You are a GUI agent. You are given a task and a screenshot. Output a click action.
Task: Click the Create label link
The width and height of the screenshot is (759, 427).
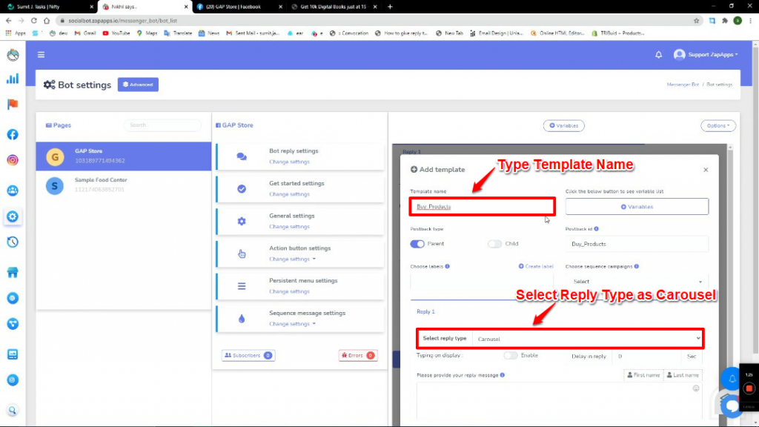coord(535,266)
